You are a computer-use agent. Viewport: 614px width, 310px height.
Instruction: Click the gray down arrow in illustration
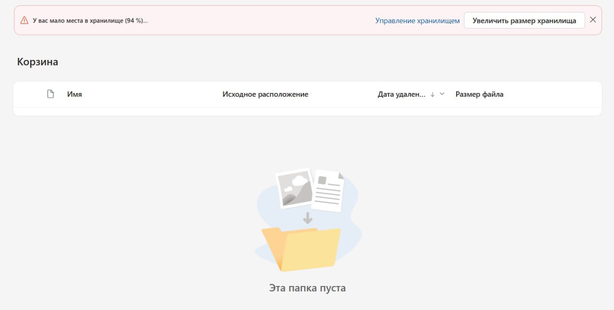(307, 218)
